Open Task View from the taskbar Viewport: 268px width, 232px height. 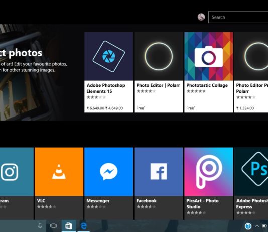click(x=53, y=226)
